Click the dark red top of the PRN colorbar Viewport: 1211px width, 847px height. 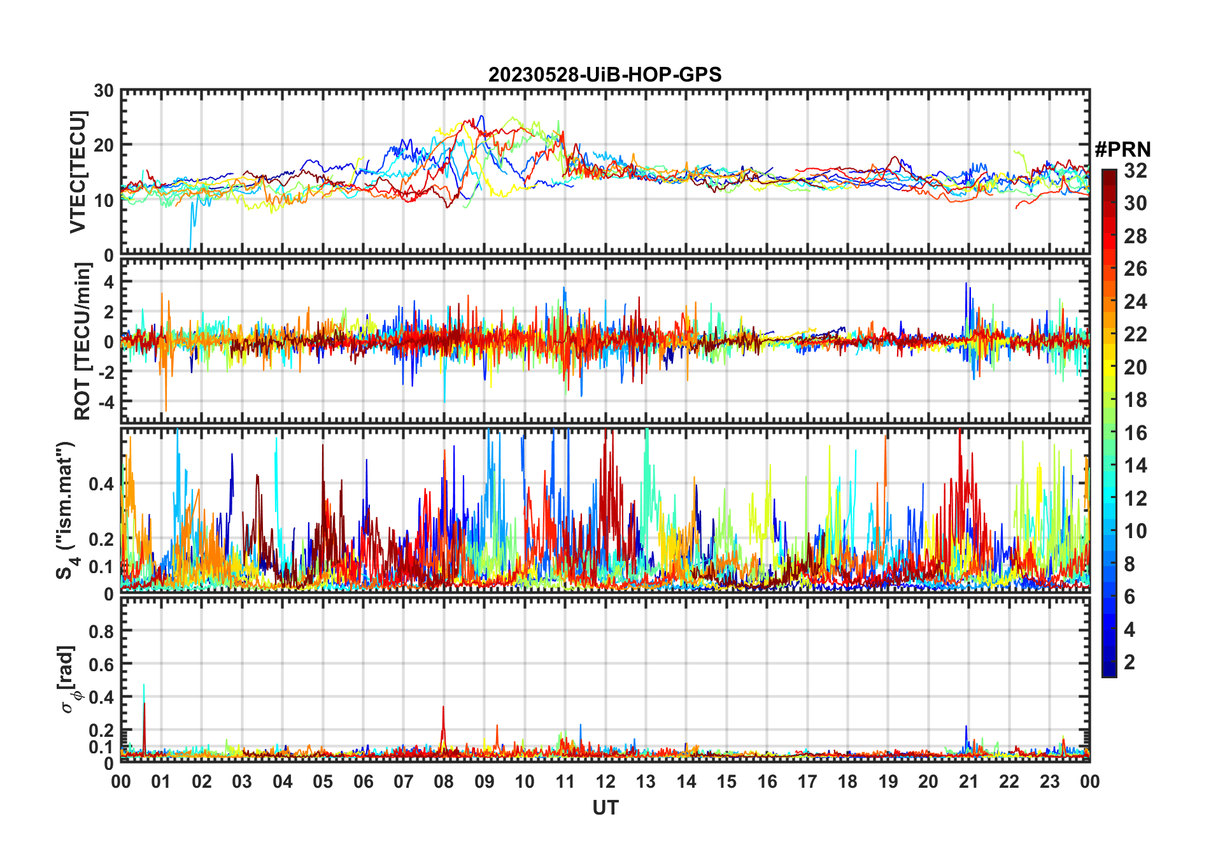(x=1108, y=175)
